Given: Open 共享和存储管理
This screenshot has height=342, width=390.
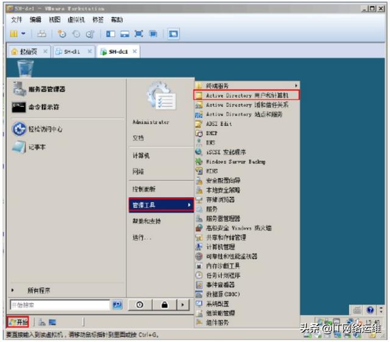Looking at the screenshot, I should tap(246, 238).
